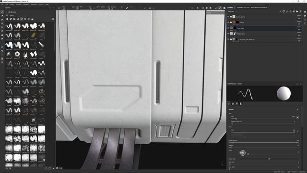Hide the Orange folder layer
The height and width of the screenshot is (173, 307).
[228, 23]
